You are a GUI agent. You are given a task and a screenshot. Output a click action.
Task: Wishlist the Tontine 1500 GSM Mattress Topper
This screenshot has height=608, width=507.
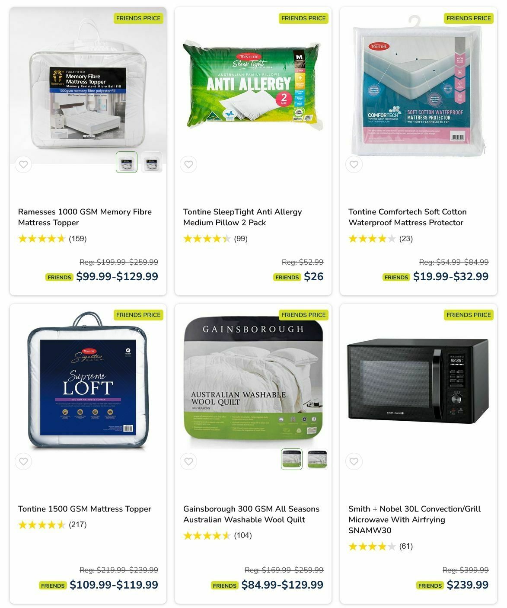click(23, 461)
